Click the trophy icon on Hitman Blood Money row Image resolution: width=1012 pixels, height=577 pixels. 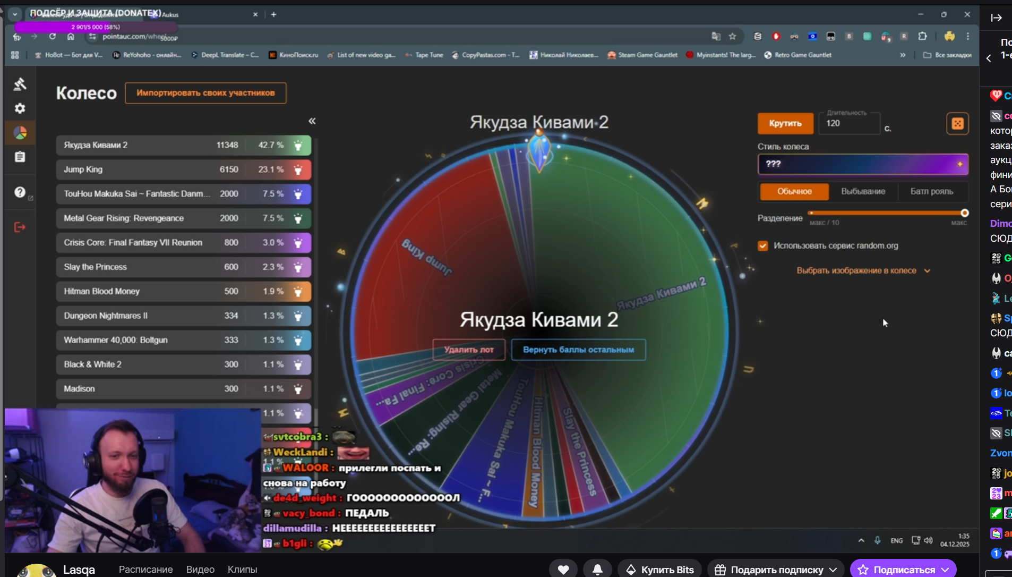tap(298, 292)
